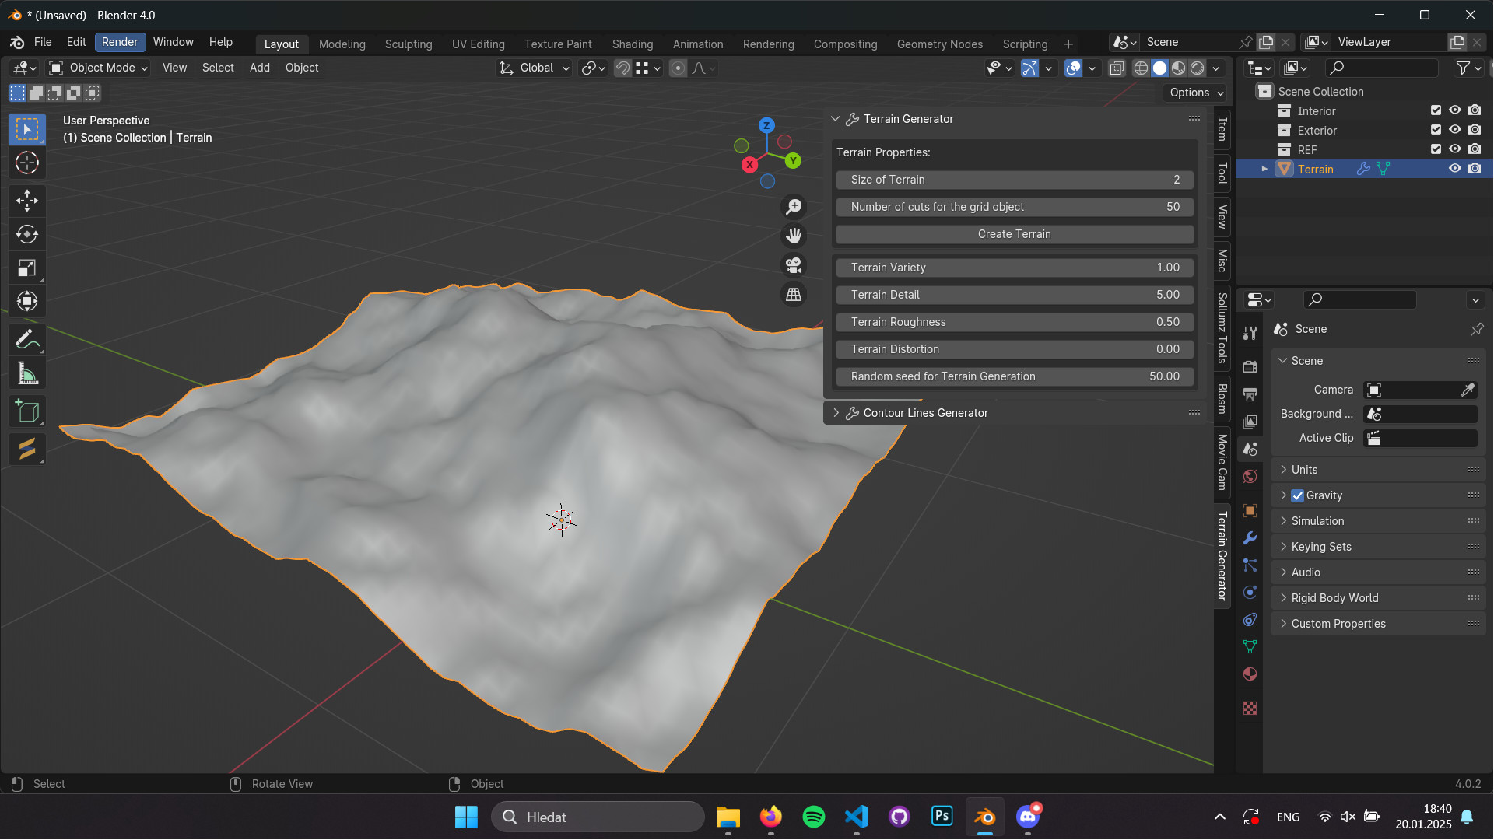This screenshot has height=840, width=1494.
Task: Toggle snapping magnet icon
Action: click(622, 68)
